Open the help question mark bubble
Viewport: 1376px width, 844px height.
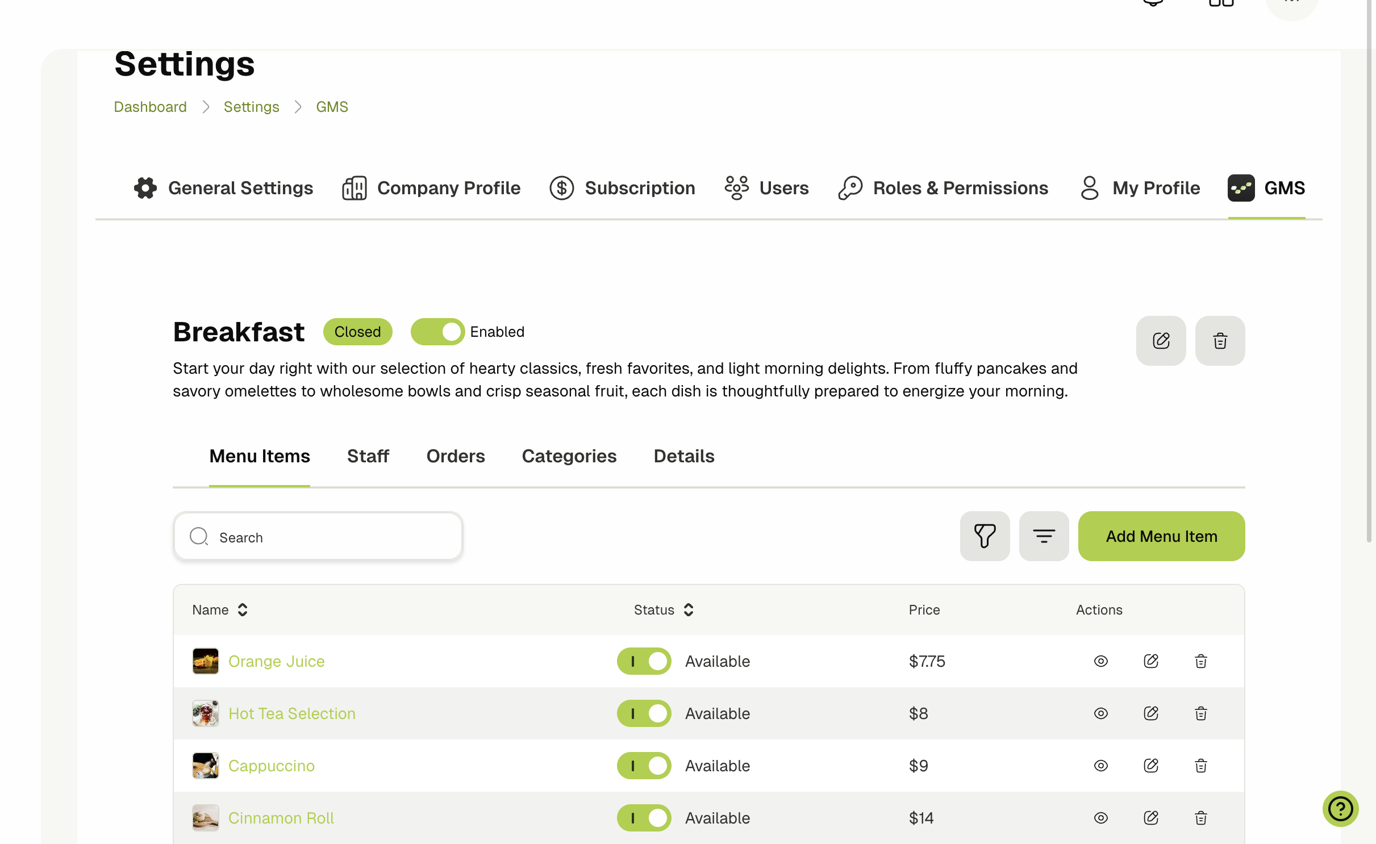1340,809
